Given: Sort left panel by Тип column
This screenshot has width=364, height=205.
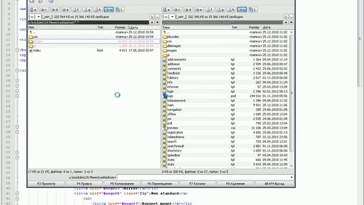Looking at the screenshot, I should click(x=106, y=27).
